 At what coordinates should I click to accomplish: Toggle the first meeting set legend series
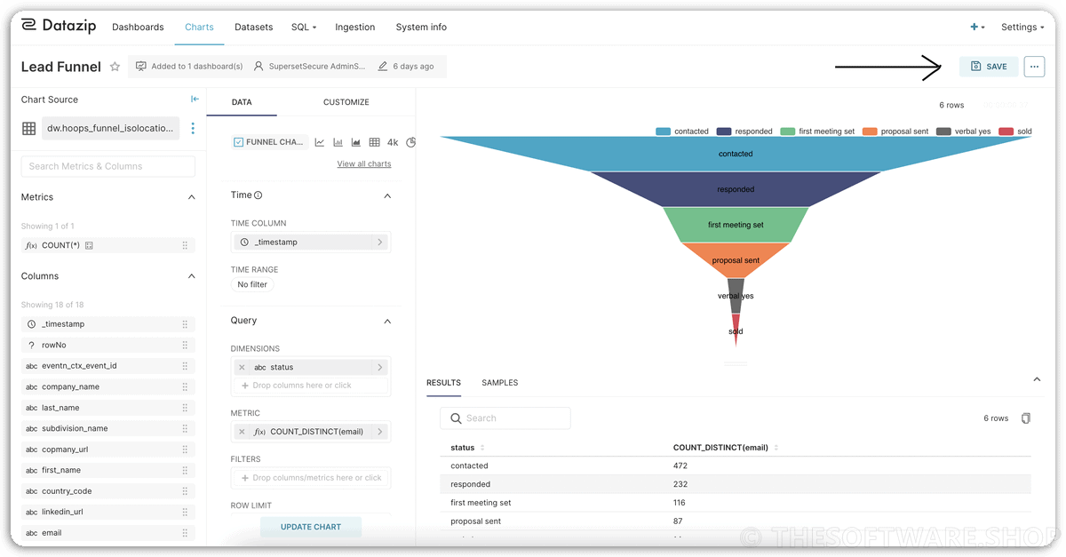pos(817,131)
